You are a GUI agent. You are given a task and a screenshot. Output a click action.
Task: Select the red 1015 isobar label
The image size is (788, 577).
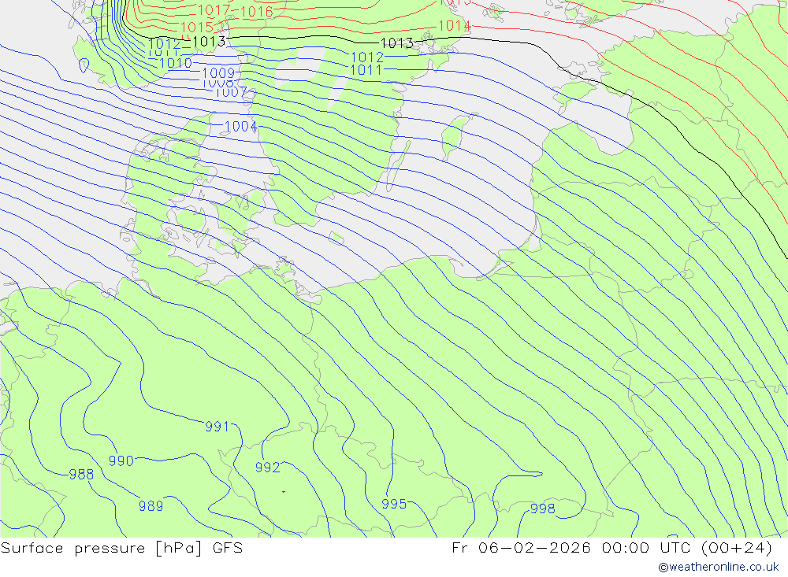point(196,27)
